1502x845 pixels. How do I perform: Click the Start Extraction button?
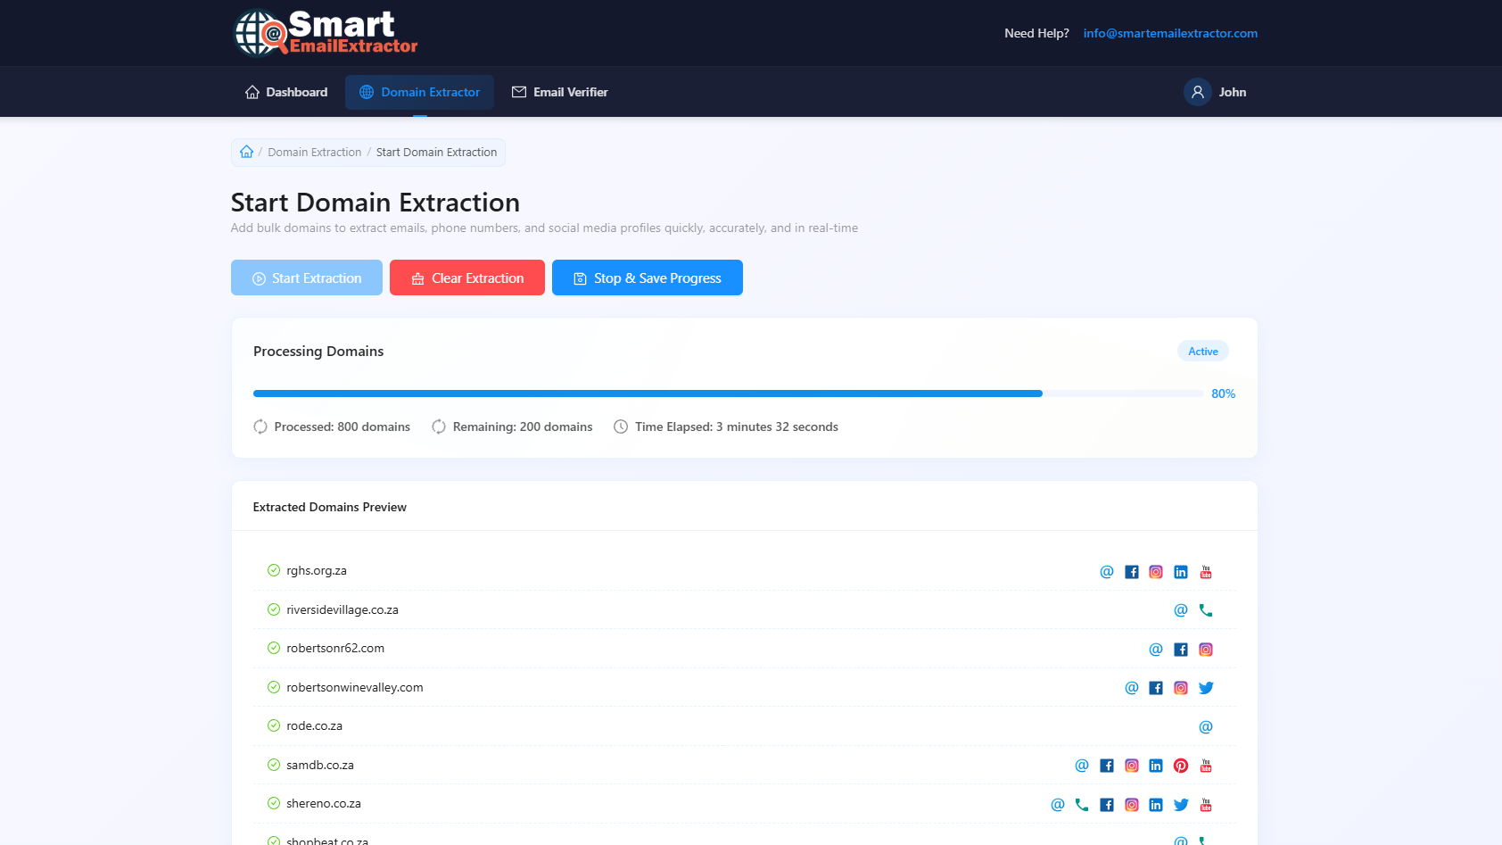(306, 278)
